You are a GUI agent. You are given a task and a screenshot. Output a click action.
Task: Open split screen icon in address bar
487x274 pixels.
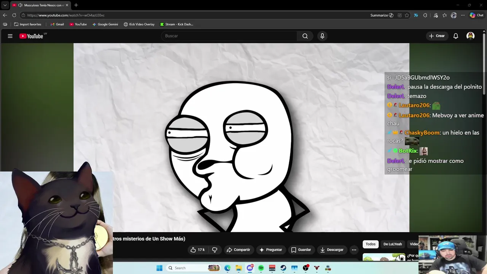point(399,15)
